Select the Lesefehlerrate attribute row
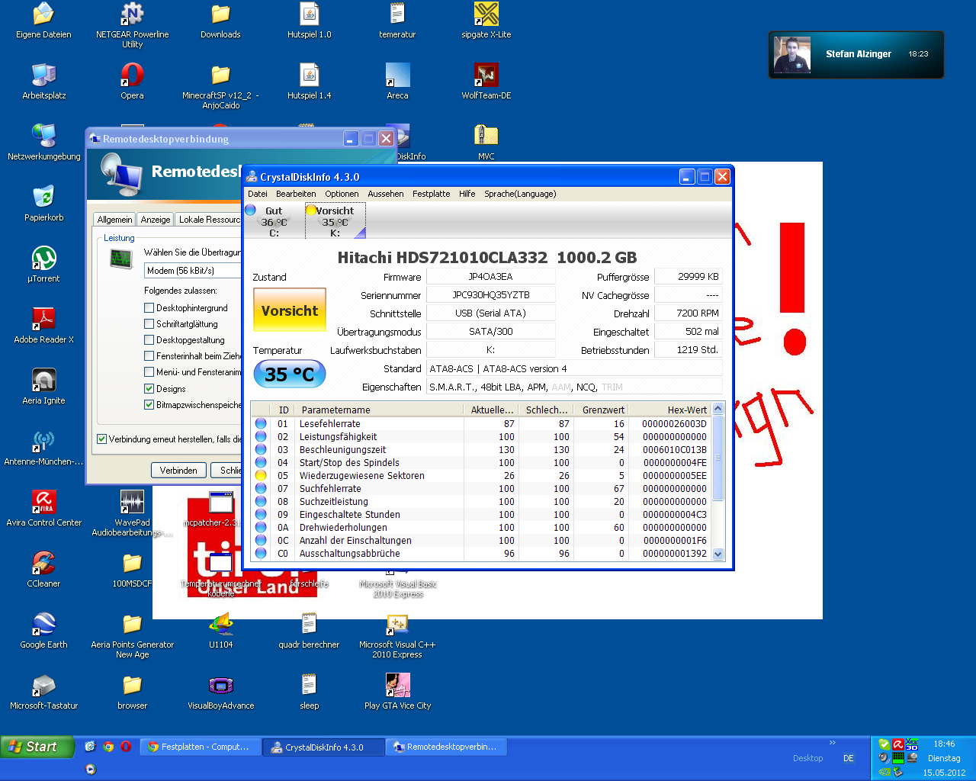The height and width of the screenshot is (781, 976). (480, 424)
